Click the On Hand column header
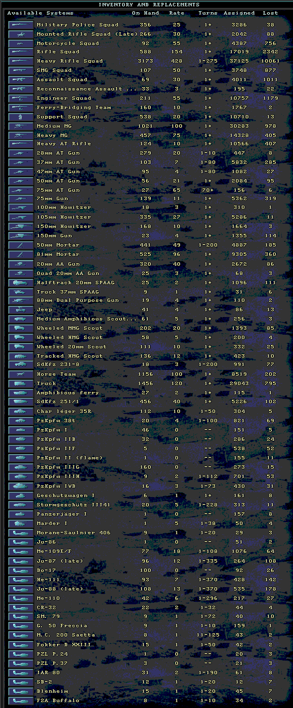The image size is (293, 708). (146, 13)
